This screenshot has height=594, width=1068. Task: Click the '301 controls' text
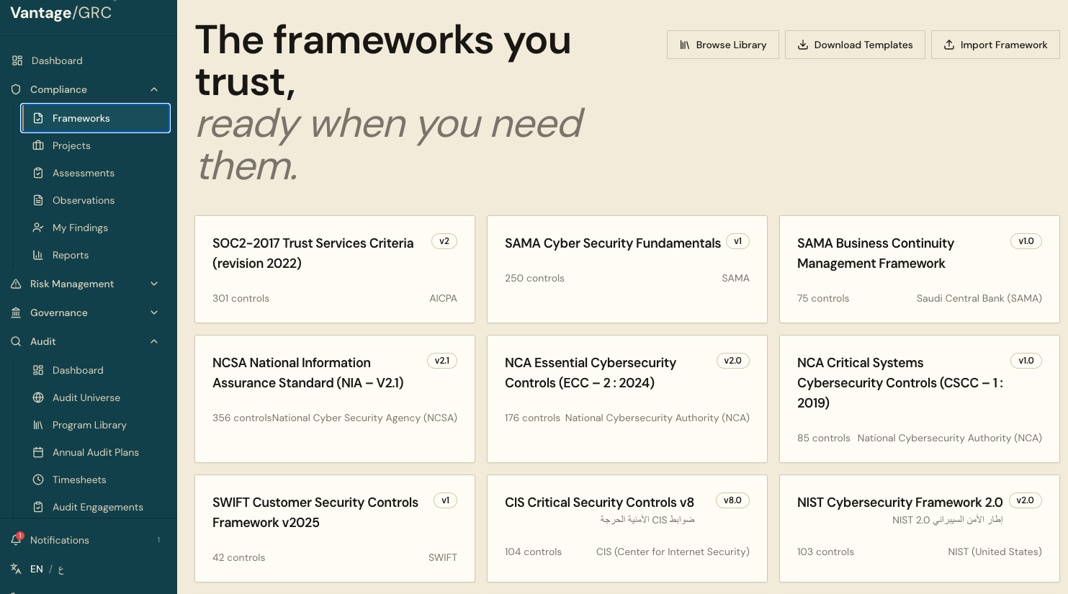241,298
